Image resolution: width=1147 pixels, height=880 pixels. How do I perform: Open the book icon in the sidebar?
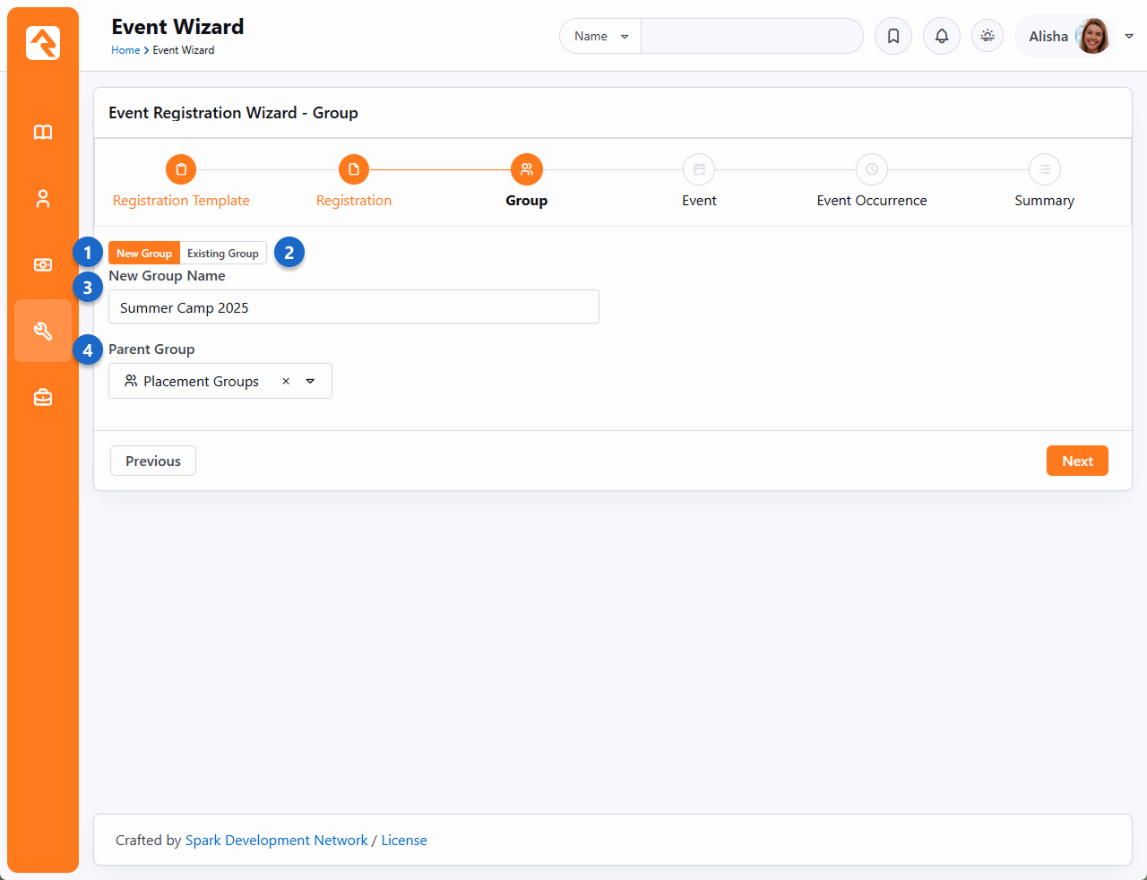tap(43, 133)
